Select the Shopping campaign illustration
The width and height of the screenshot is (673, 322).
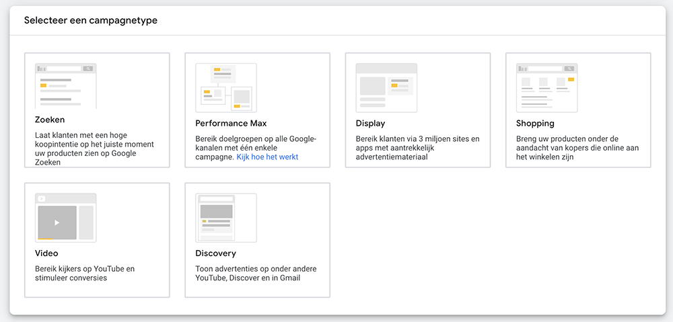tap(546, 88)
